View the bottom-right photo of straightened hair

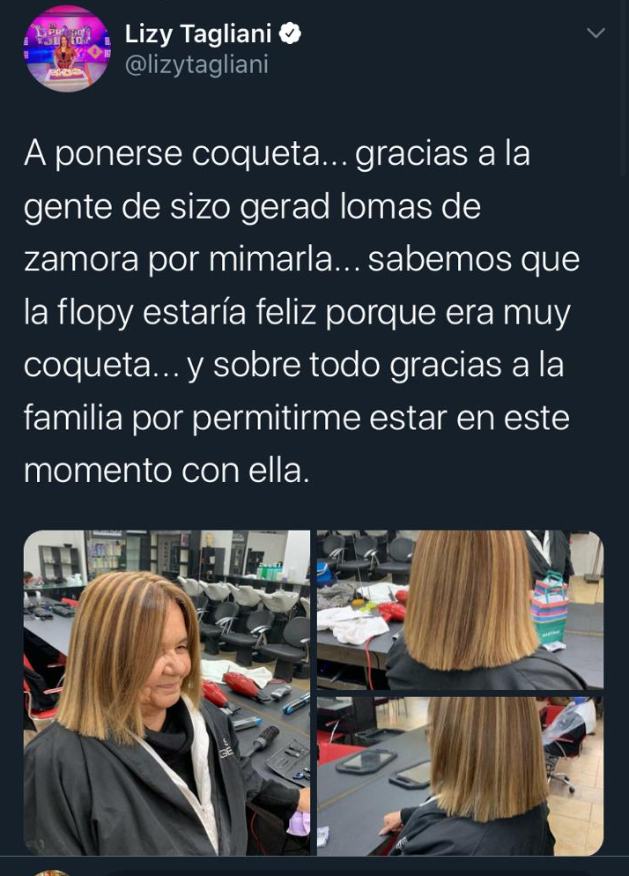461,776
